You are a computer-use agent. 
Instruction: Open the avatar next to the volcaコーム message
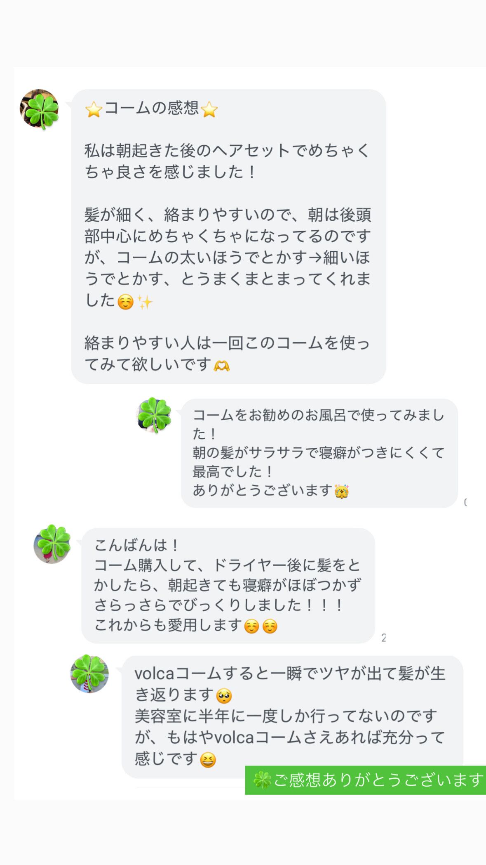(89, 674)
